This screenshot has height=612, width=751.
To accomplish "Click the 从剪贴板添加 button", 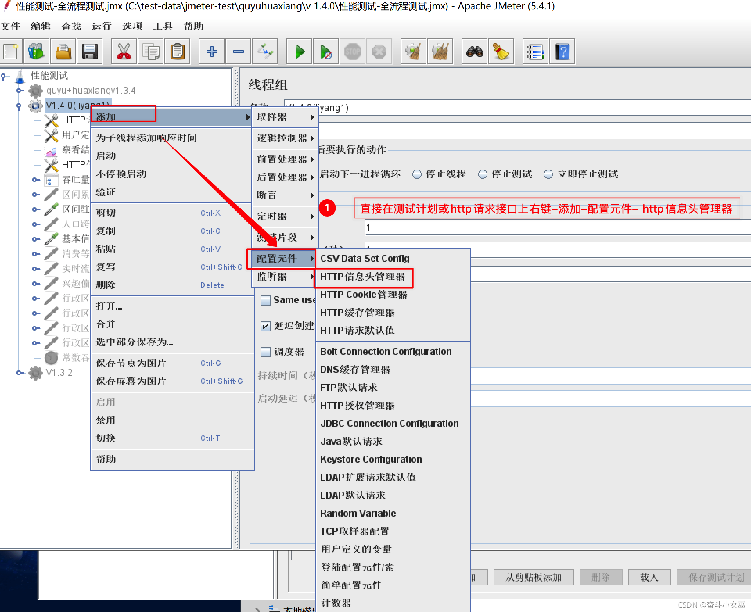I will pos(534,577).
